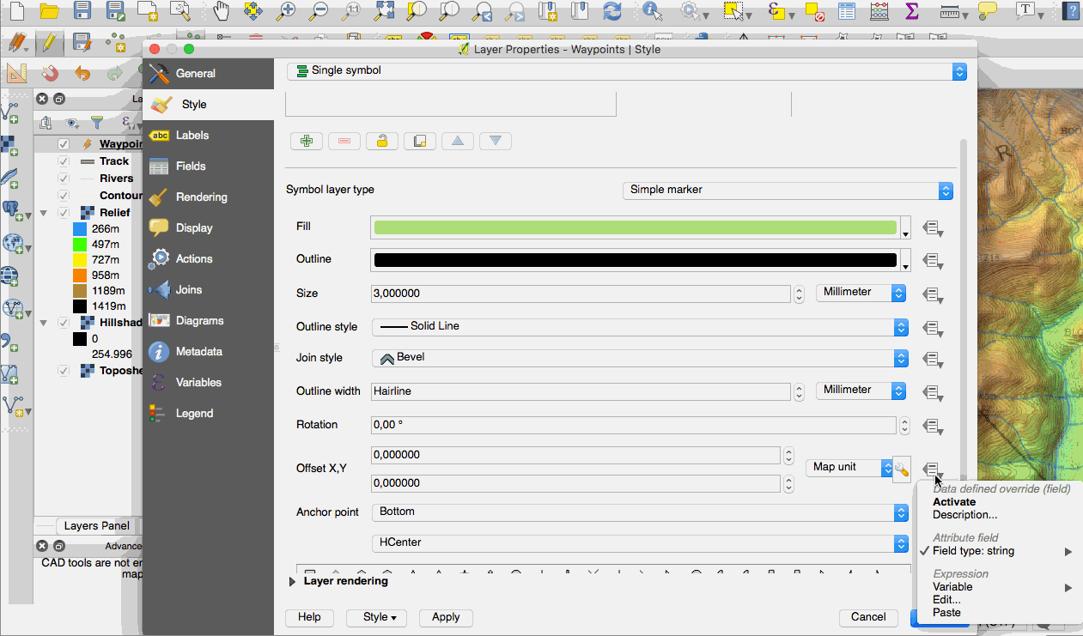Click the lock symbol layer icon
The height and width of the screenshot is (636, 1083).
(382, 142)
